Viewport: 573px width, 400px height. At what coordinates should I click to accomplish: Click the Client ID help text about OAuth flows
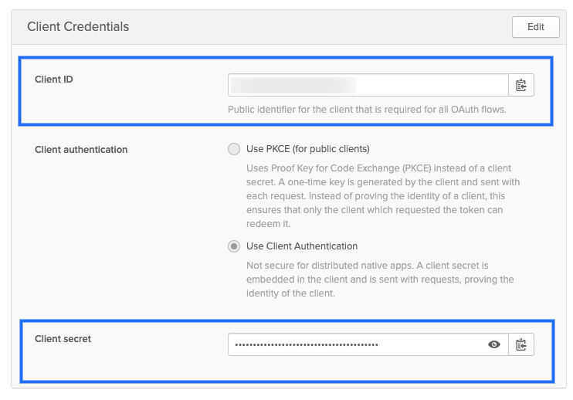[x=367, y=110]
